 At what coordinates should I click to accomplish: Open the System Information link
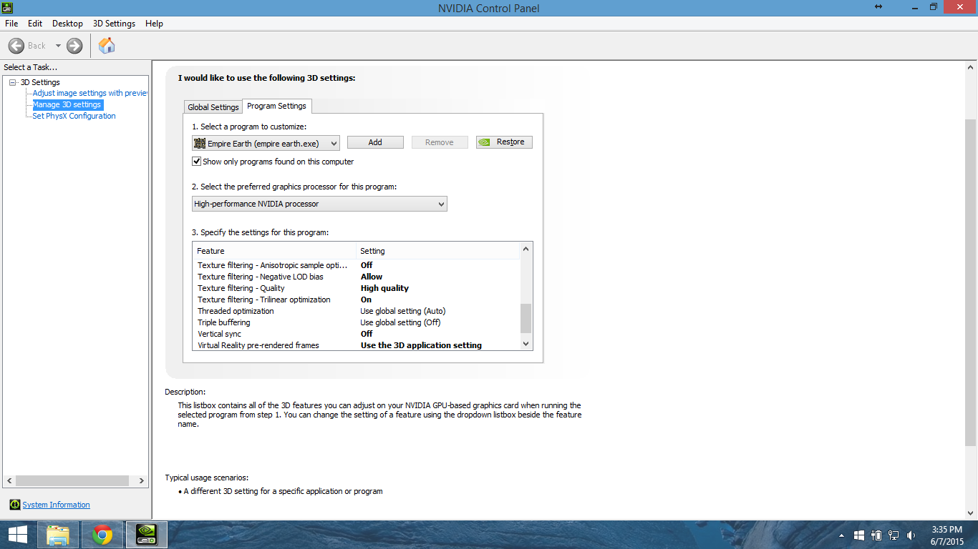coord(56,505)
